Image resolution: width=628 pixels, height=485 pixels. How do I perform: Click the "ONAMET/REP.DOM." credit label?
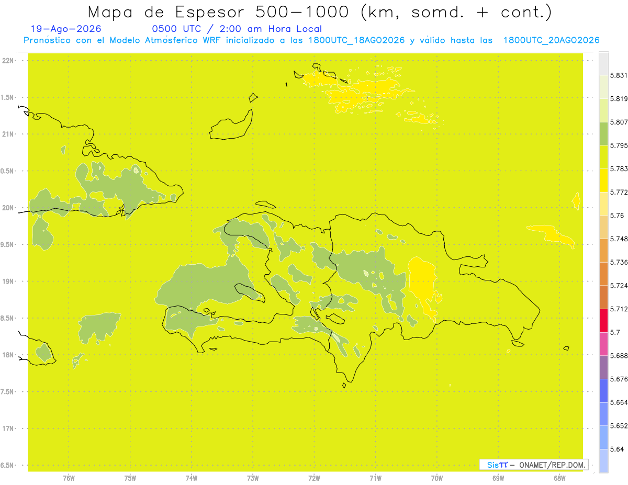pos(553,465)
